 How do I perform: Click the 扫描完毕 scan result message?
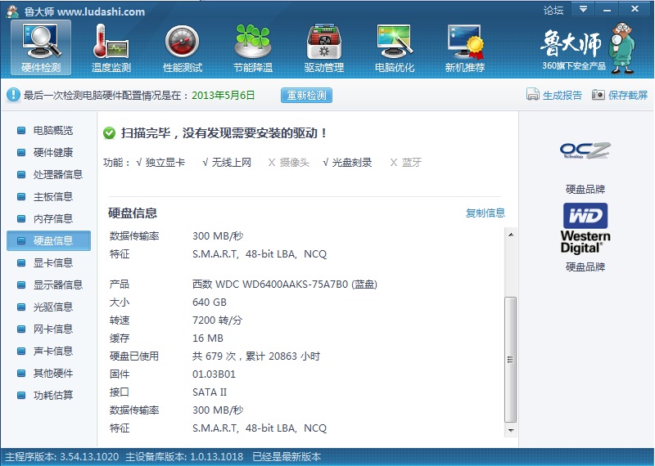point(224,133)
